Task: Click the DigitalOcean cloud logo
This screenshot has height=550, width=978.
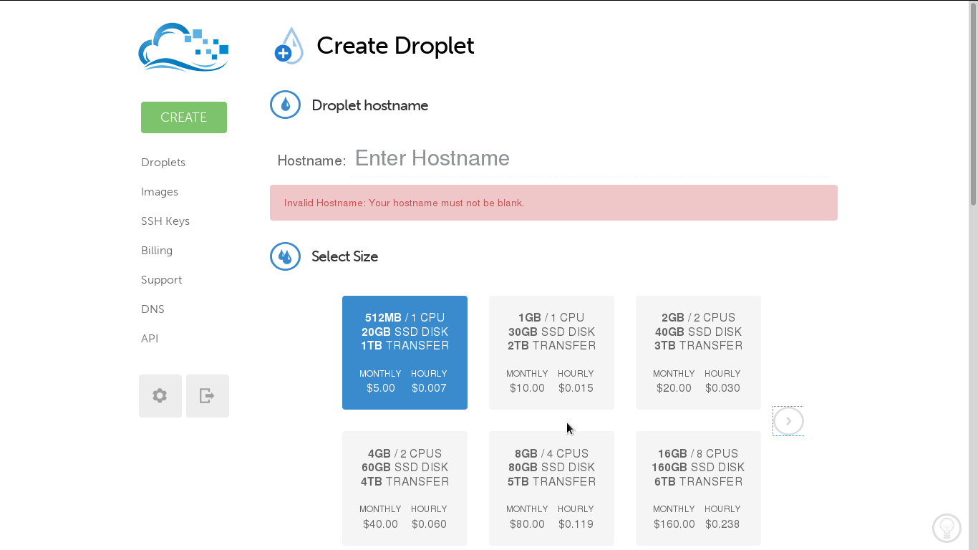Action: (x=183, y=47)
